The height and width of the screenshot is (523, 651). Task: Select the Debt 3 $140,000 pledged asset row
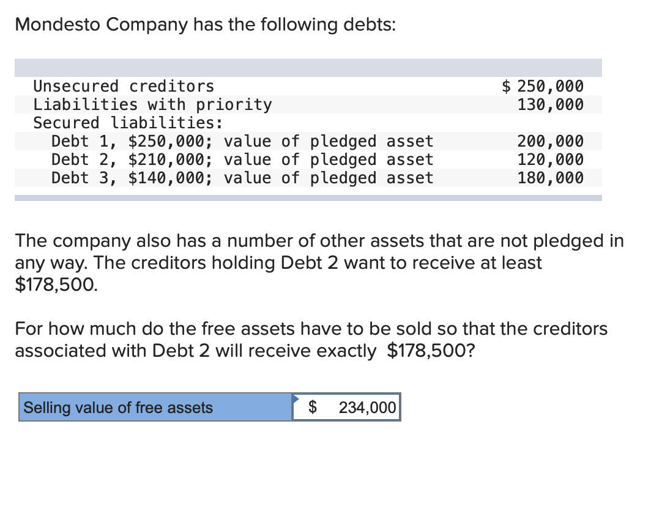pos(308,178)
